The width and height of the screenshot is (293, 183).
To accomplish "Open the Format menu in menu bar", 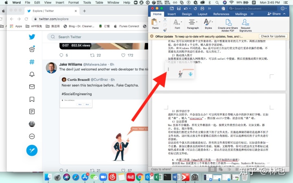I will click(74, 2).
